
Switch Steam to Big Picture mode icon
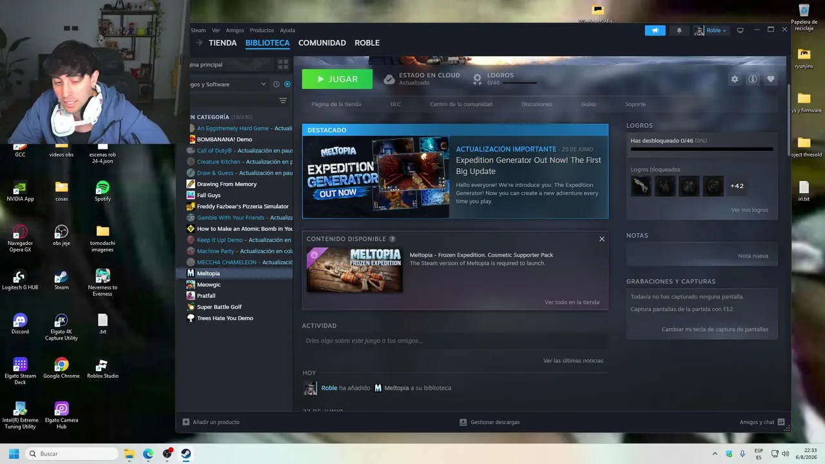click(741, 30)
